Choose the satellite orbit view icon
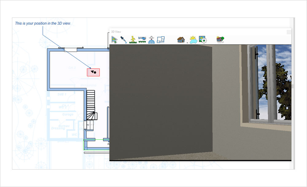The width and height of the screenshot is (307, 187). [151, 40]
